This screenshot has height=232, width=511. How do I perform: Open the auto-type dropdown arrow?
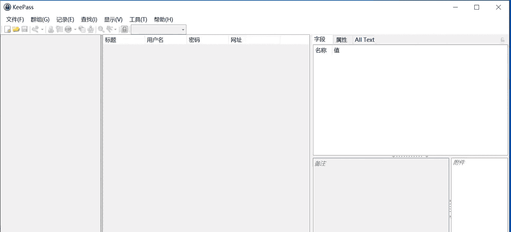115,29
